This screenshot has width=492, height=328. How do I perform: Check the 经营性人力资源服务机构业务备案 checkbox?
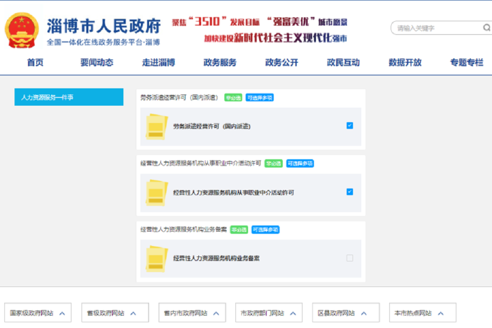(350, 258)
